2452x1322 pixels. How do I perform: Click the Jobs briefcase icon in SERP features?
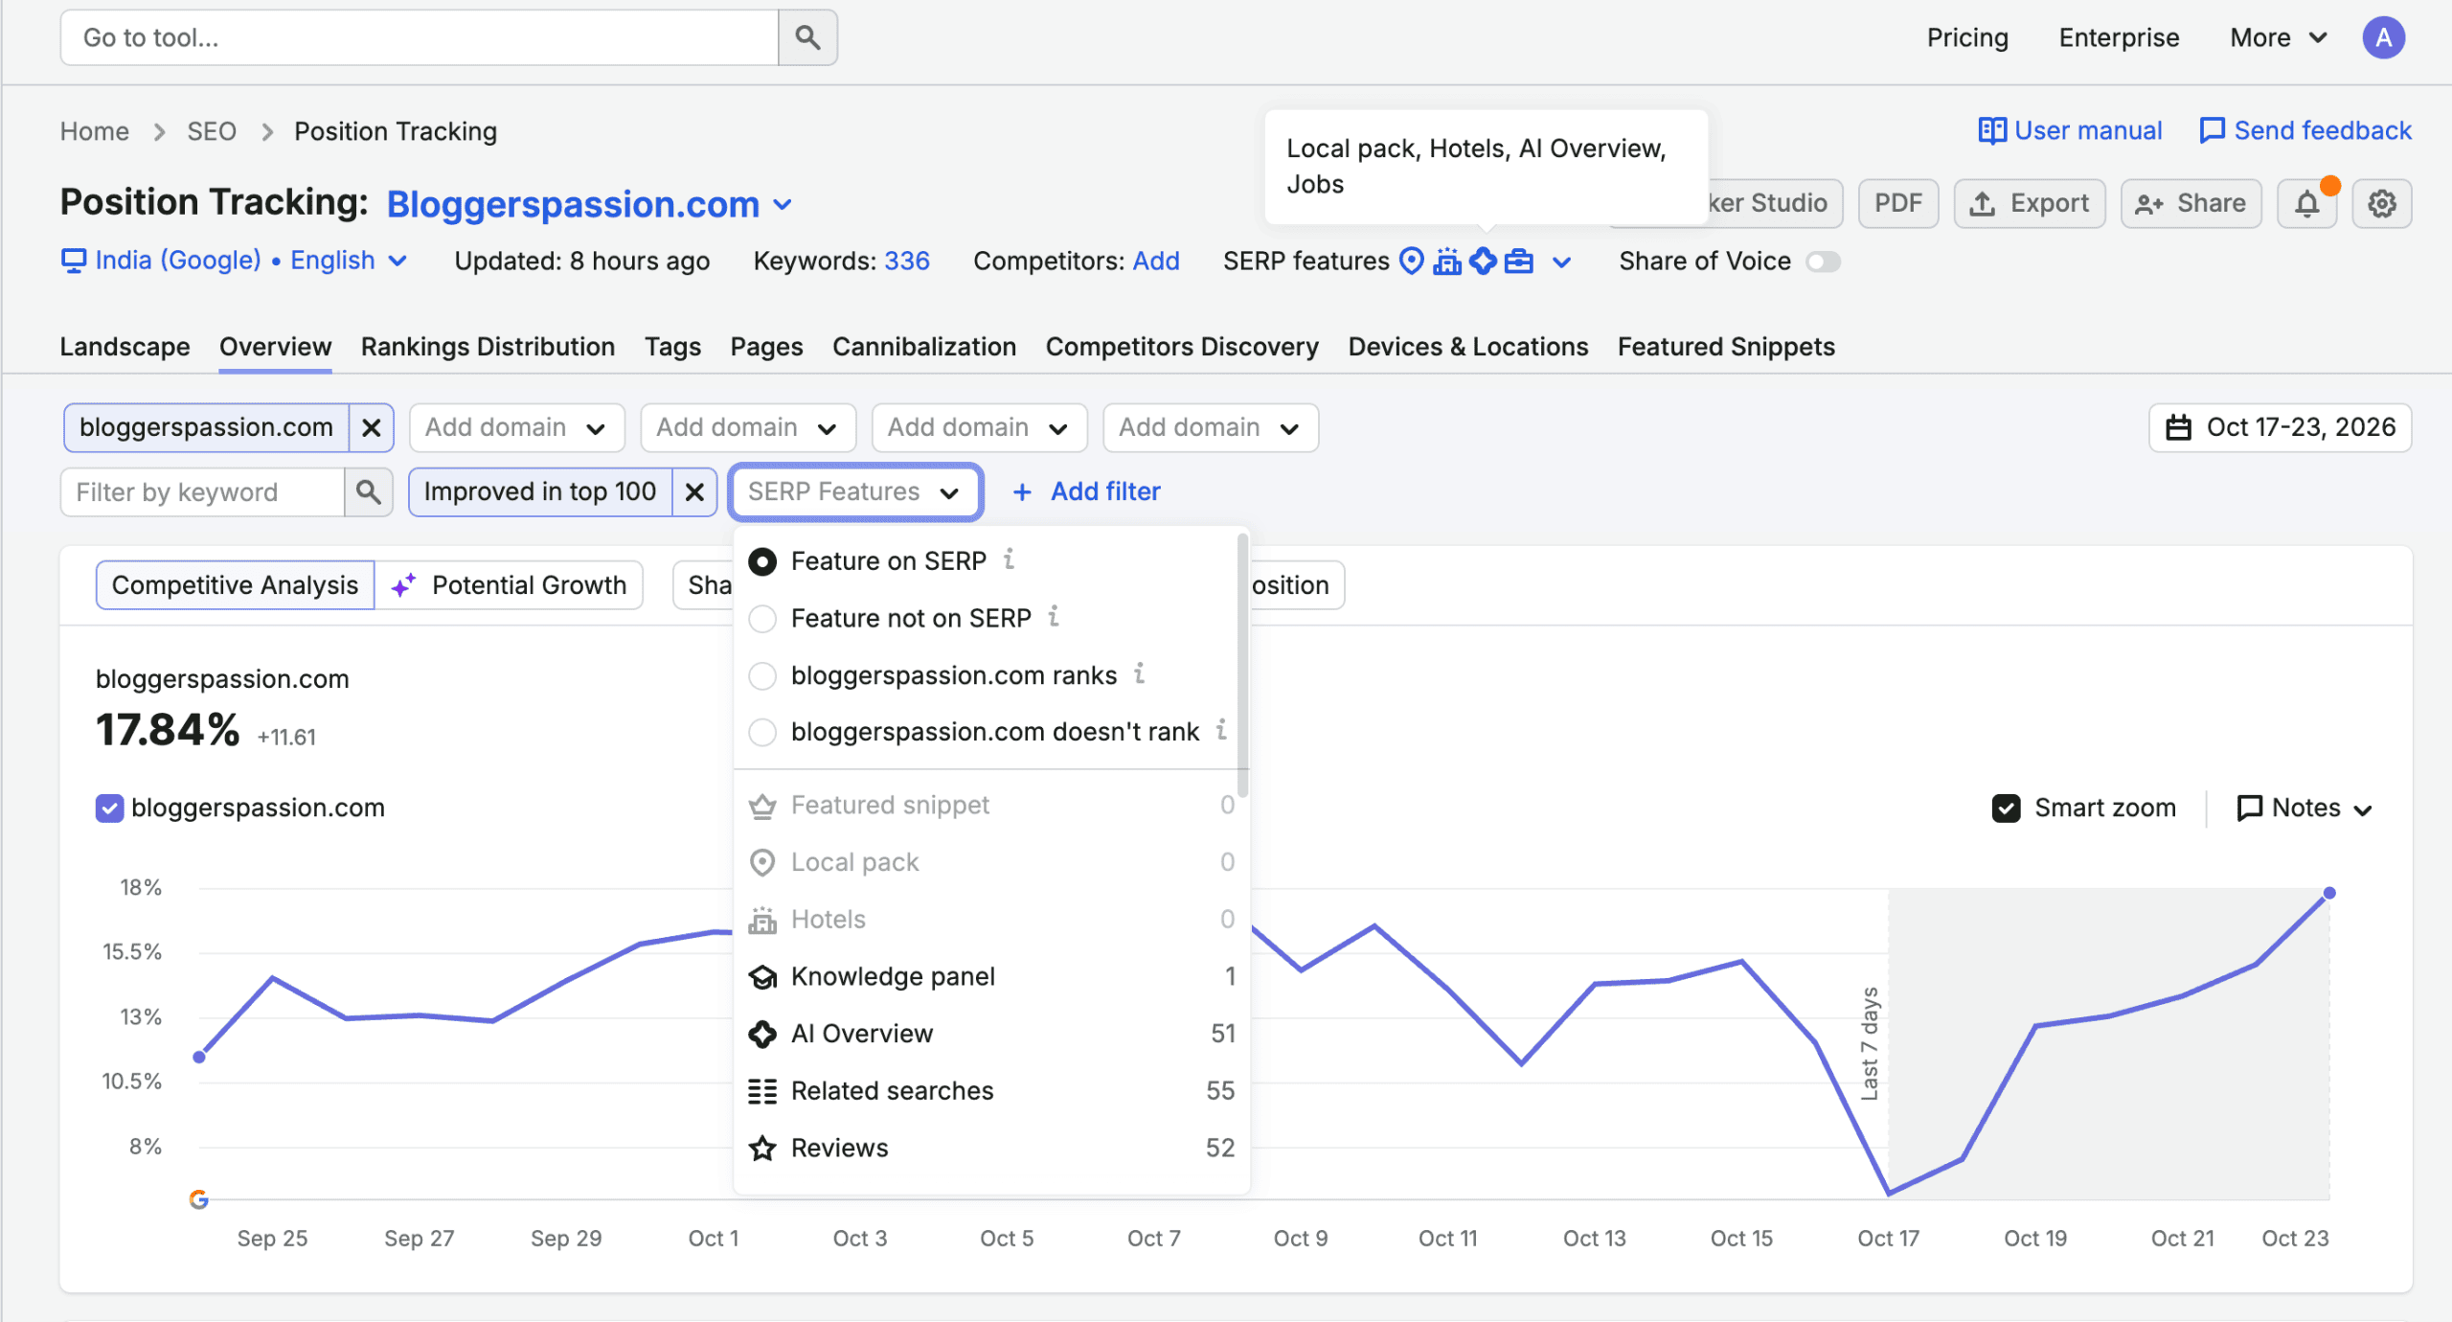(x=1519, y=261)
